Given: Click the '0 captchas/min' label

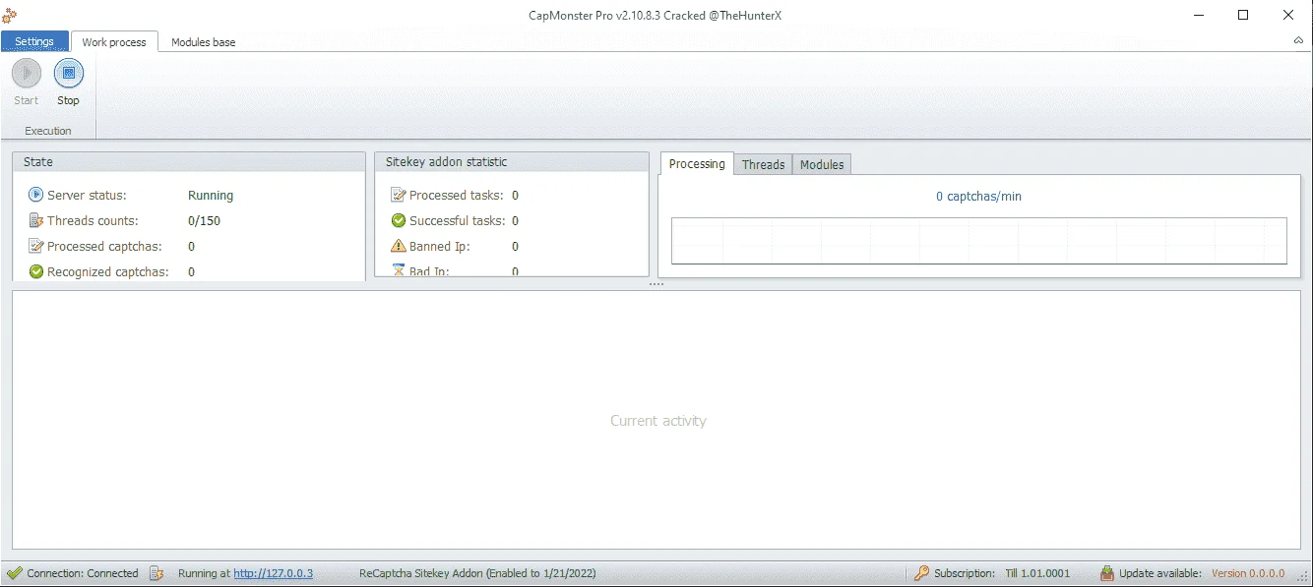Looking at the screenshot, I should (978, 197).
